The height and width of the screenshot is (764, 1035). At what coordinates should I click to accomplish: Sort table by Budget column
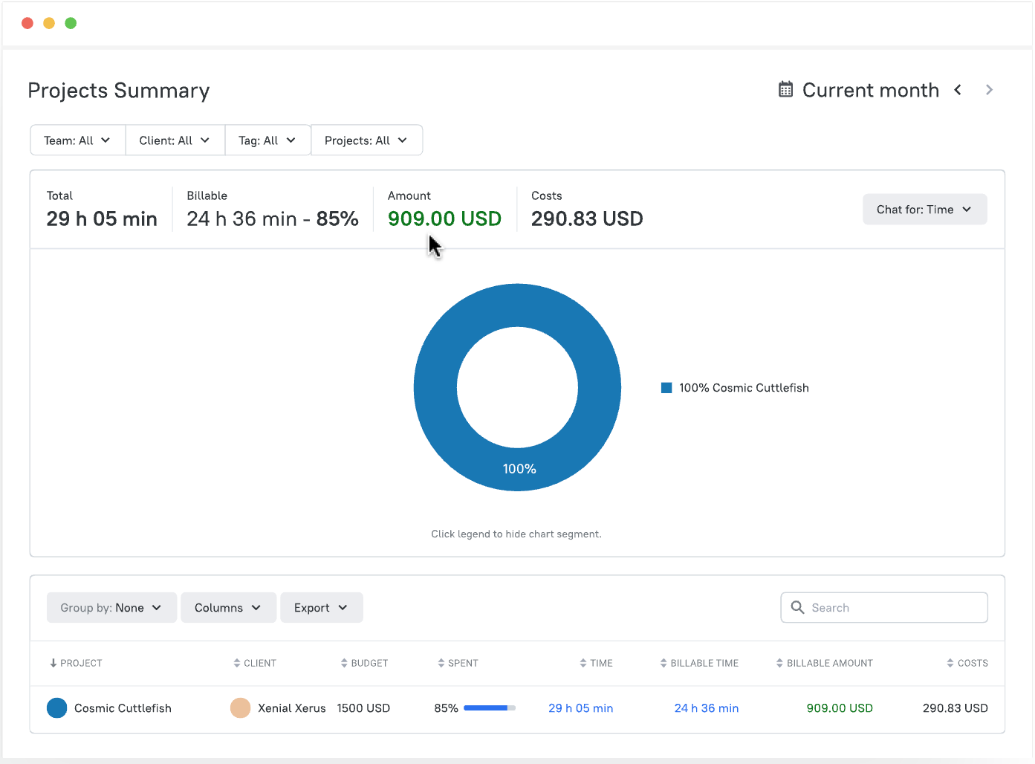364,663
